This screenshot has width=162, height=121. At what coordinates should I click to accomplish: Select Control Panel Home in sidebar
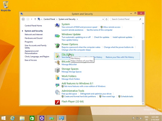coord(33,26)
